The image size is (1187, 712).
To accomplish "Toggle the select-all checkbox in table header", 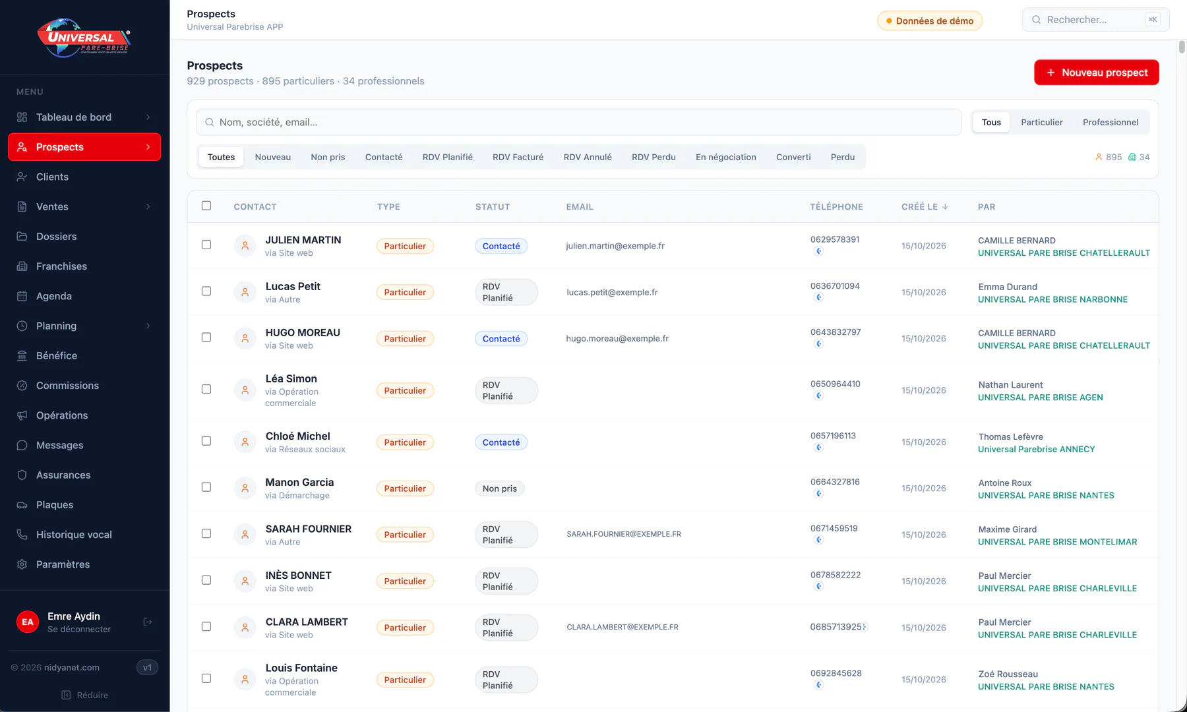I will (206, 206).
